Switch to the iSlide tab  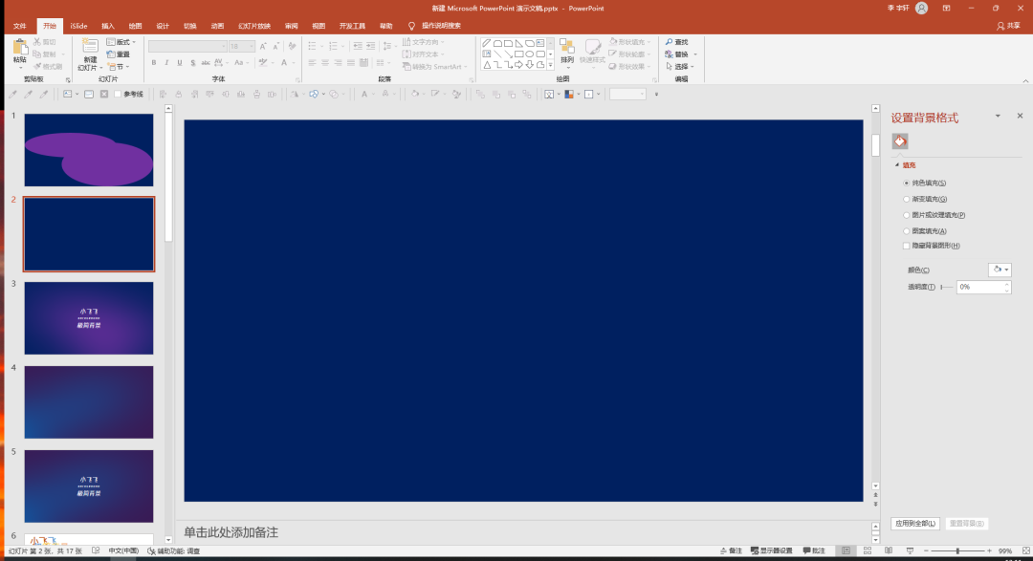[78, 26]
